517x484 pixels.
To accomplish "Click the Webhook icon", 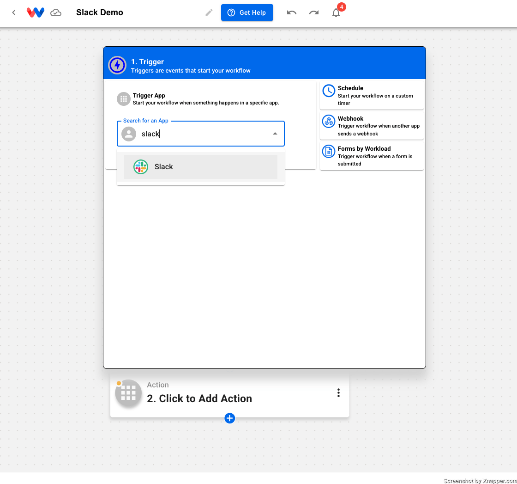I will (329, 122).
